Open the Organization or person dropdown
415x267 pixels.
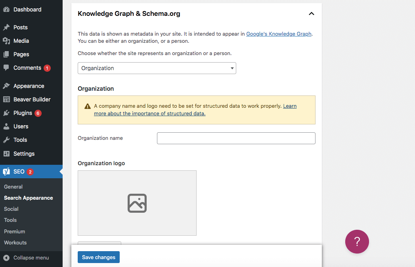coord(157,68)
